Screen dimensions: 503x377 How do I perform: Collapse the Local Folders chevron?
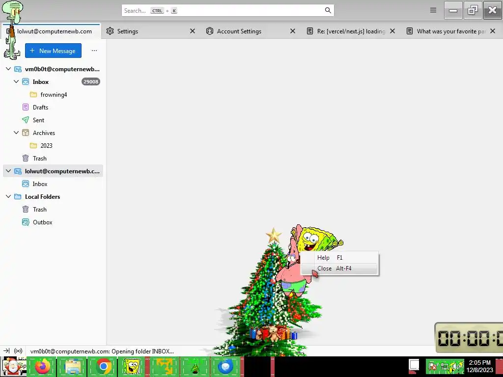(x=9, y=196)
